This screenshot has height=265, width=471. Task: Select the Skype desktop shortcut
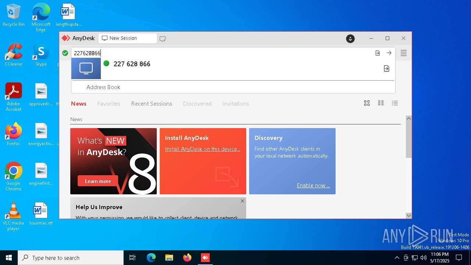click(x=41, y=55)
